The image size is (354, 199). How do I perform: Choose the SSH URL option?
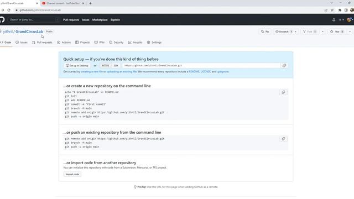tap(116, 66)
